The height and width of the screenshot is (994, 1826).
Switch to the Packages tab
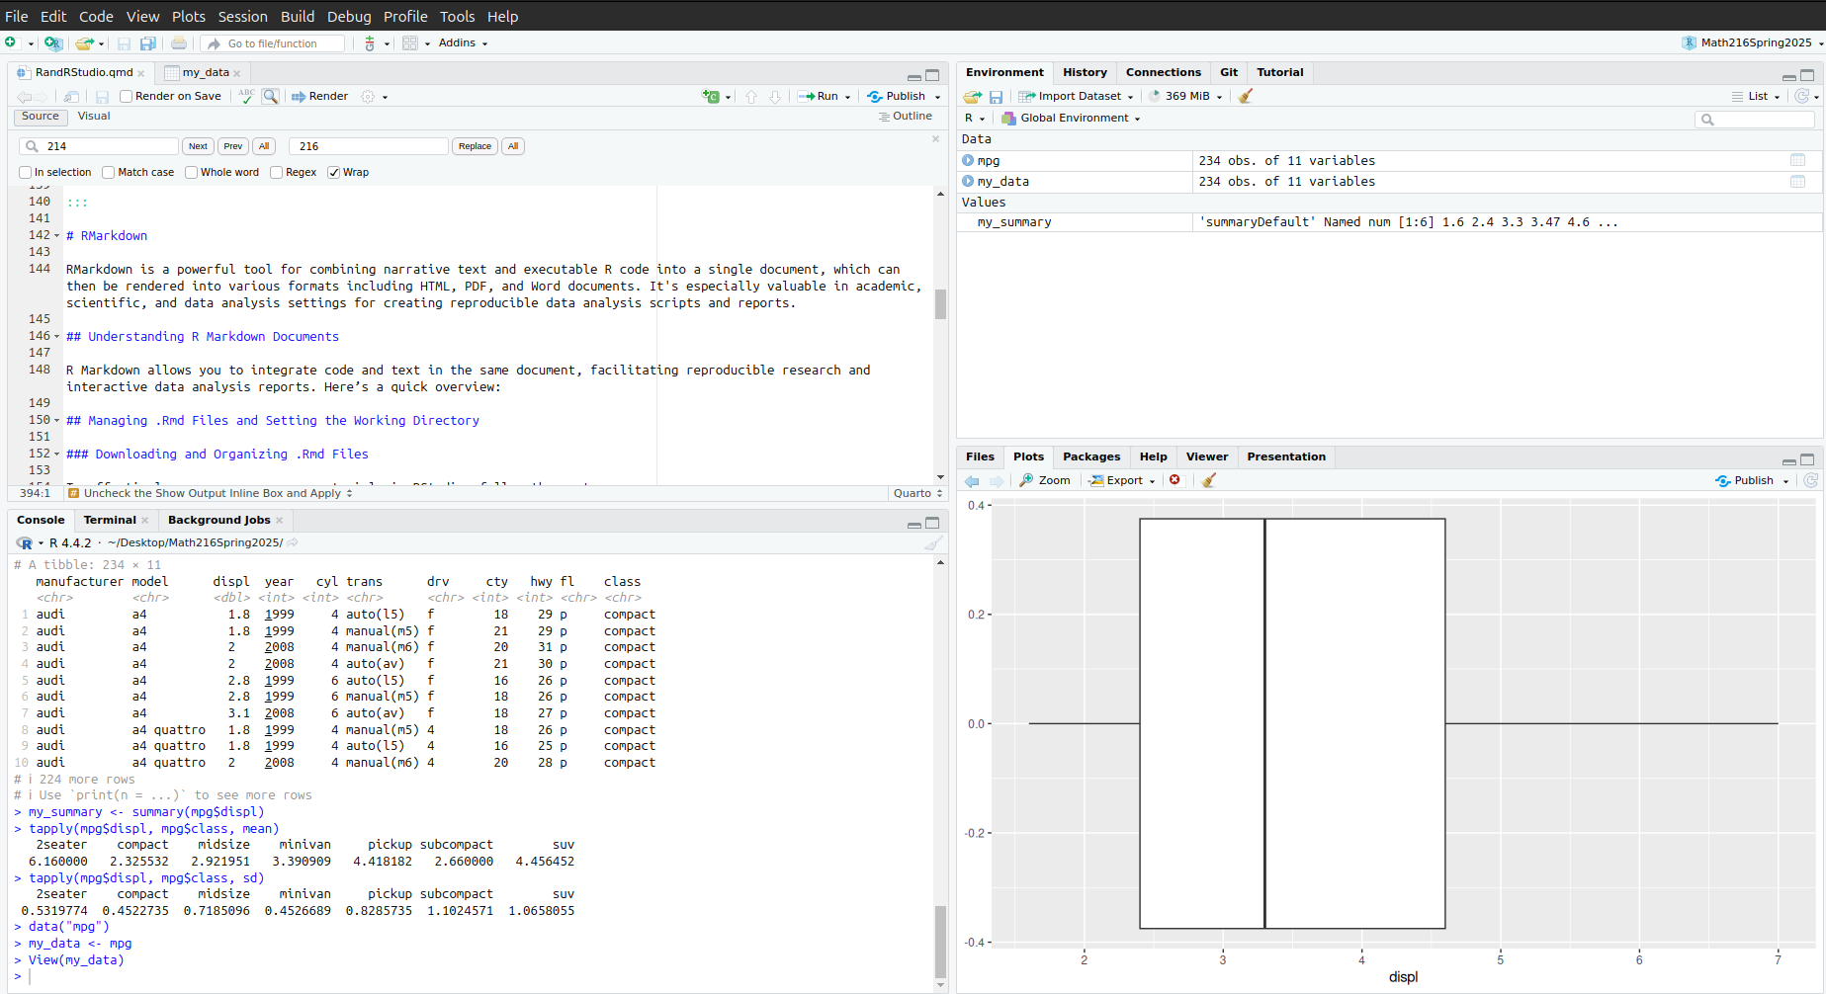click(x=1090, y=456)
